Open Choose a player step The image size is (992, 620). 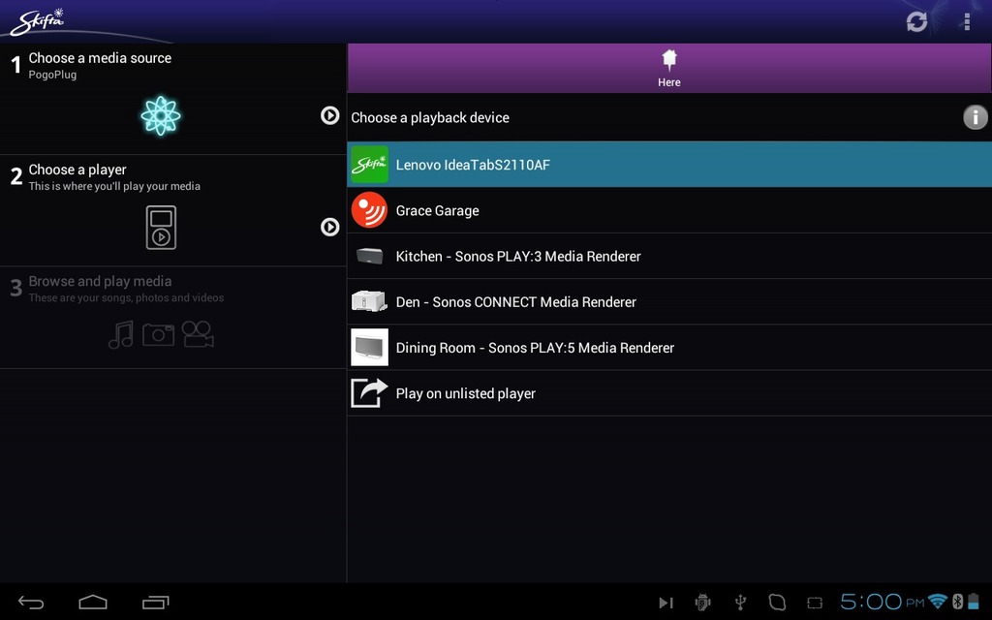point(172,210)
